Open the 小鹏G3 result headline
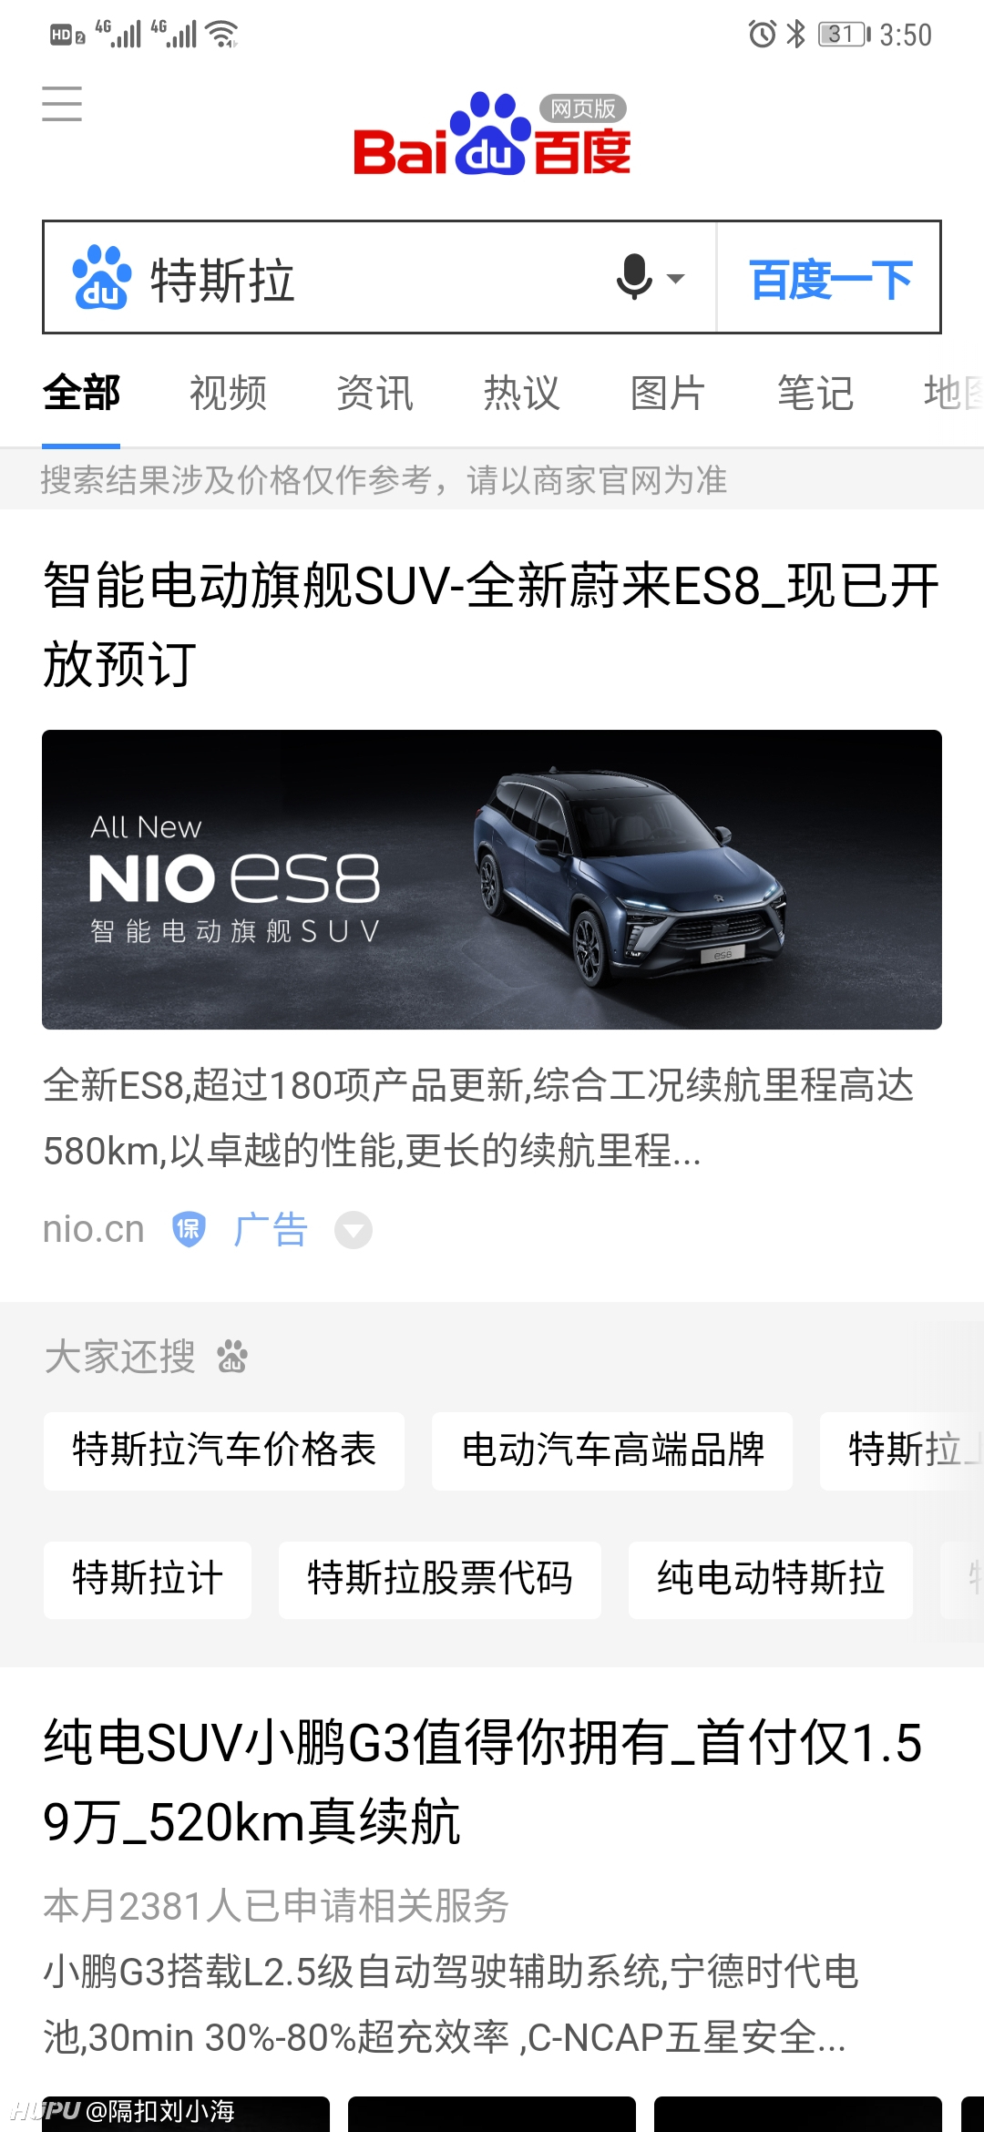984x2132 pixels. pyautogui.click(x=483, y=1782)
